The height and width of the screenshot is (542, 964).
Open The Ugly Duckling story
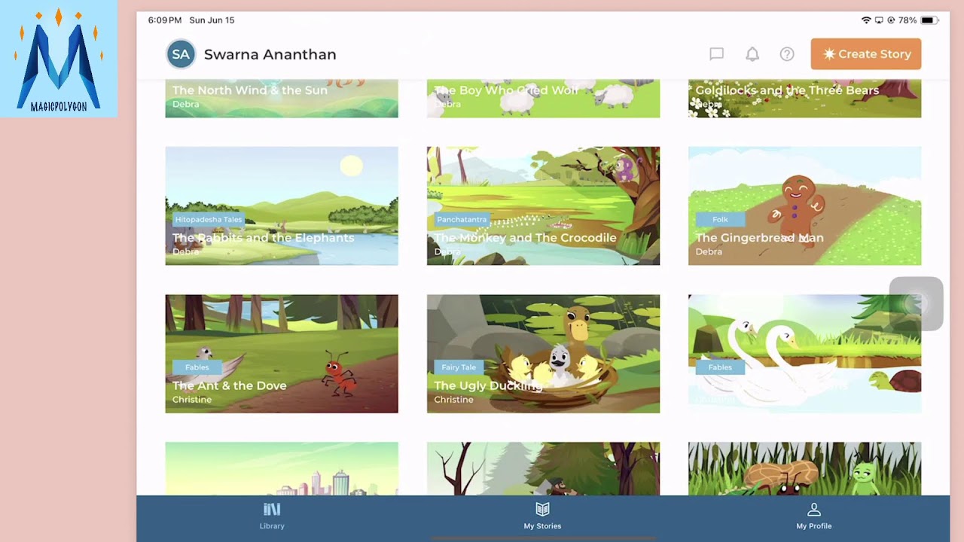(x=543, y=354)
